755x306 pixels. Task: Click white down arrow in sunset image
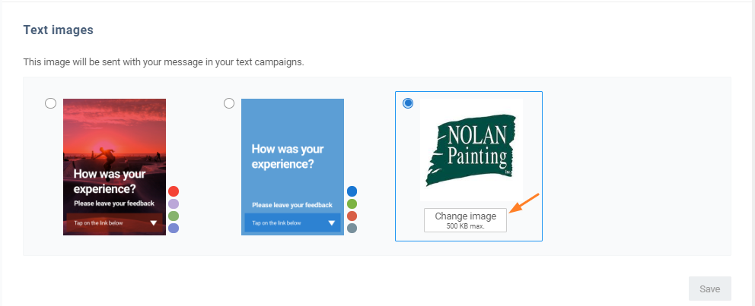[154, 223]
